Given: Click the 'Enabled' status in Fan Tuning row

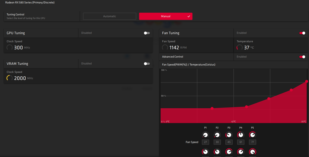Looking at the screenshot, I should pos(242,33).
